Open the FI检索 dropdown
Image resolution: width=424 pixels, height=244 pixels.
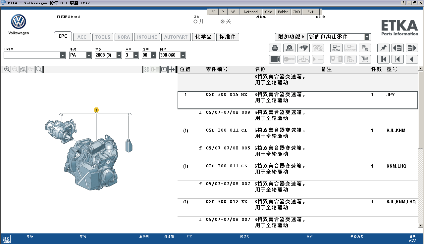[x=63, y=55]
